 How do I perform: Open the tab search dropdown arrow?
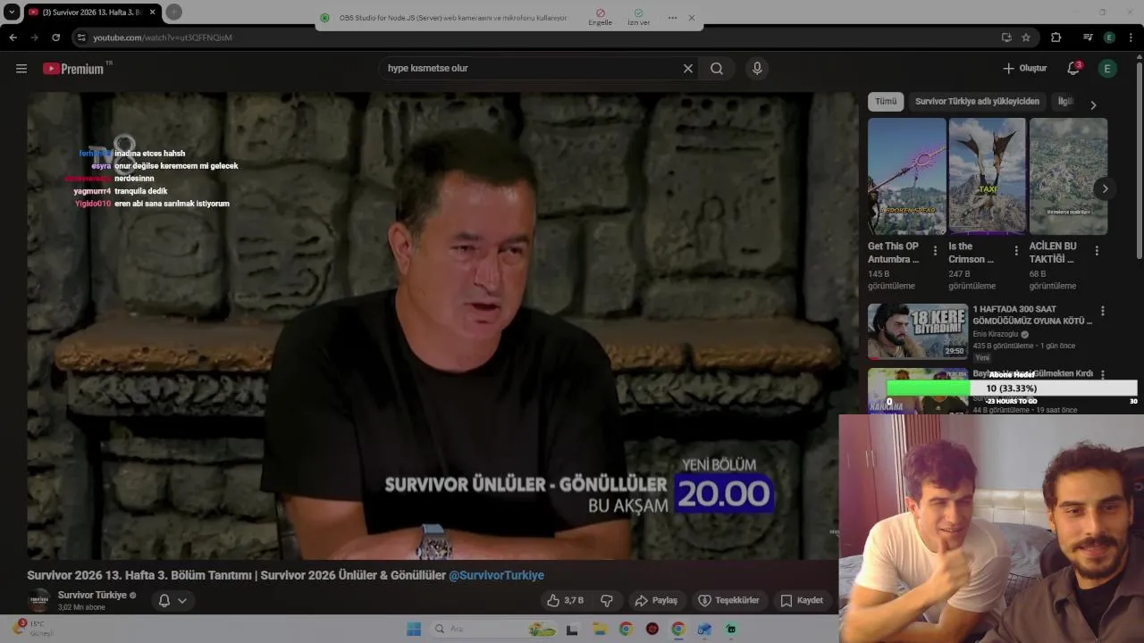[x=12, y=12]
